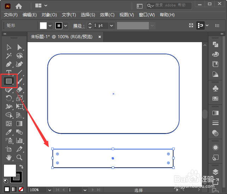Image resolution: width=227 pixels, height=194 pixels.
Task: Select the Direct Selection tool
Action: click(x=19, y=47)
